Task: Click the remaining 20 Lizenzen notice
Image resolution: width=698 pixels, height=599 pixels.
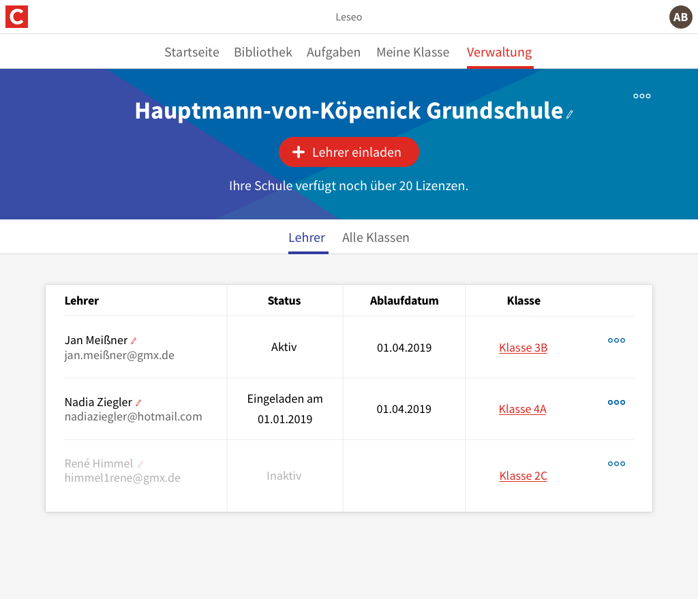Action: pos(348,185)
